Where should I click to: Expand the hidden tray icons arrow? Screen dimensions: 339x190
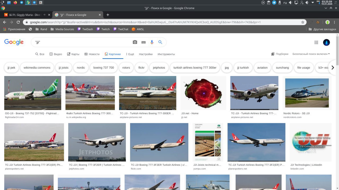[313, 3]
